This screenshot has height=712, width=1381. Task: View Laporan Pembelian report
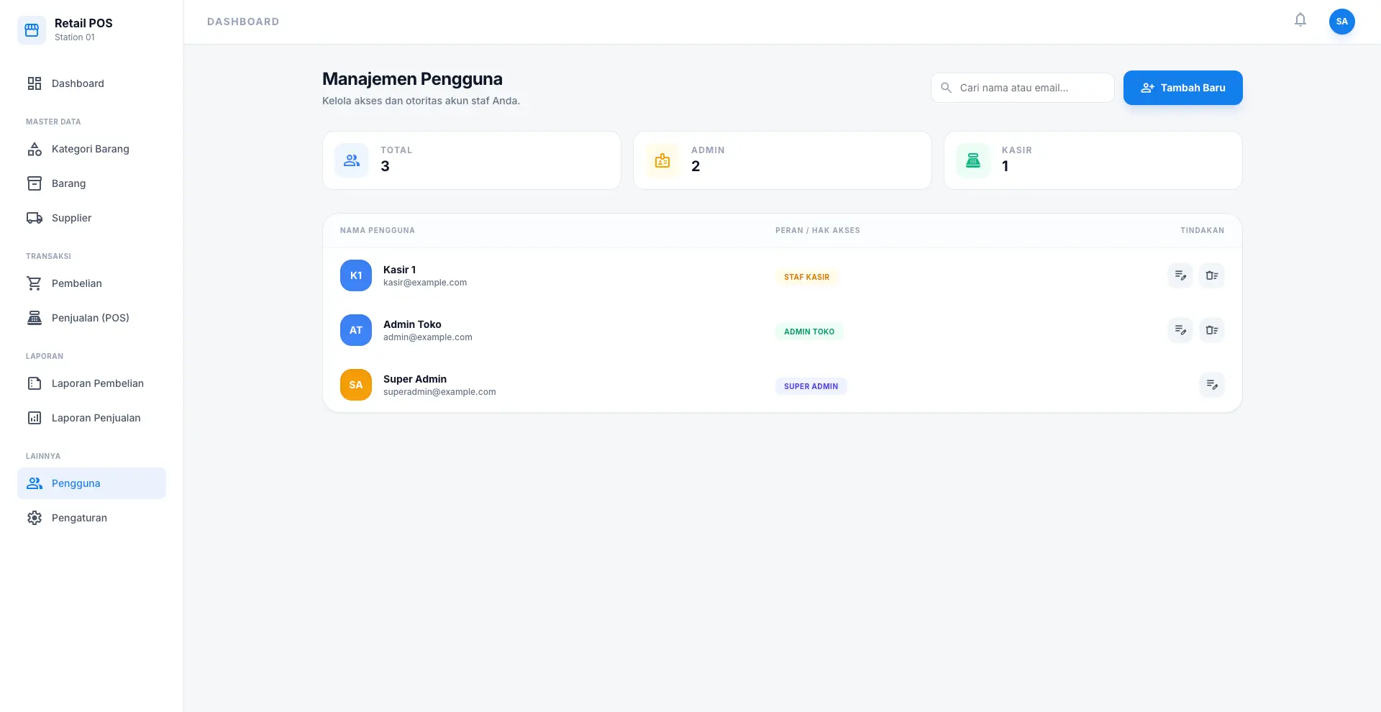coord(97,383)
